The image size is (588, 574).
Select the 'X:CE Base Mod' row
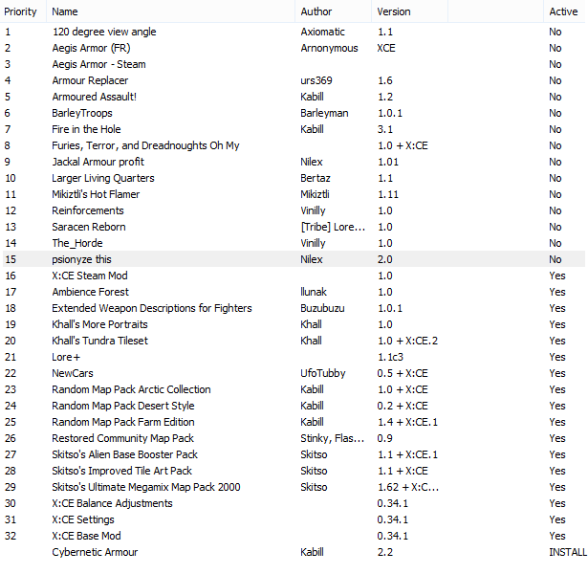(294, 536)
